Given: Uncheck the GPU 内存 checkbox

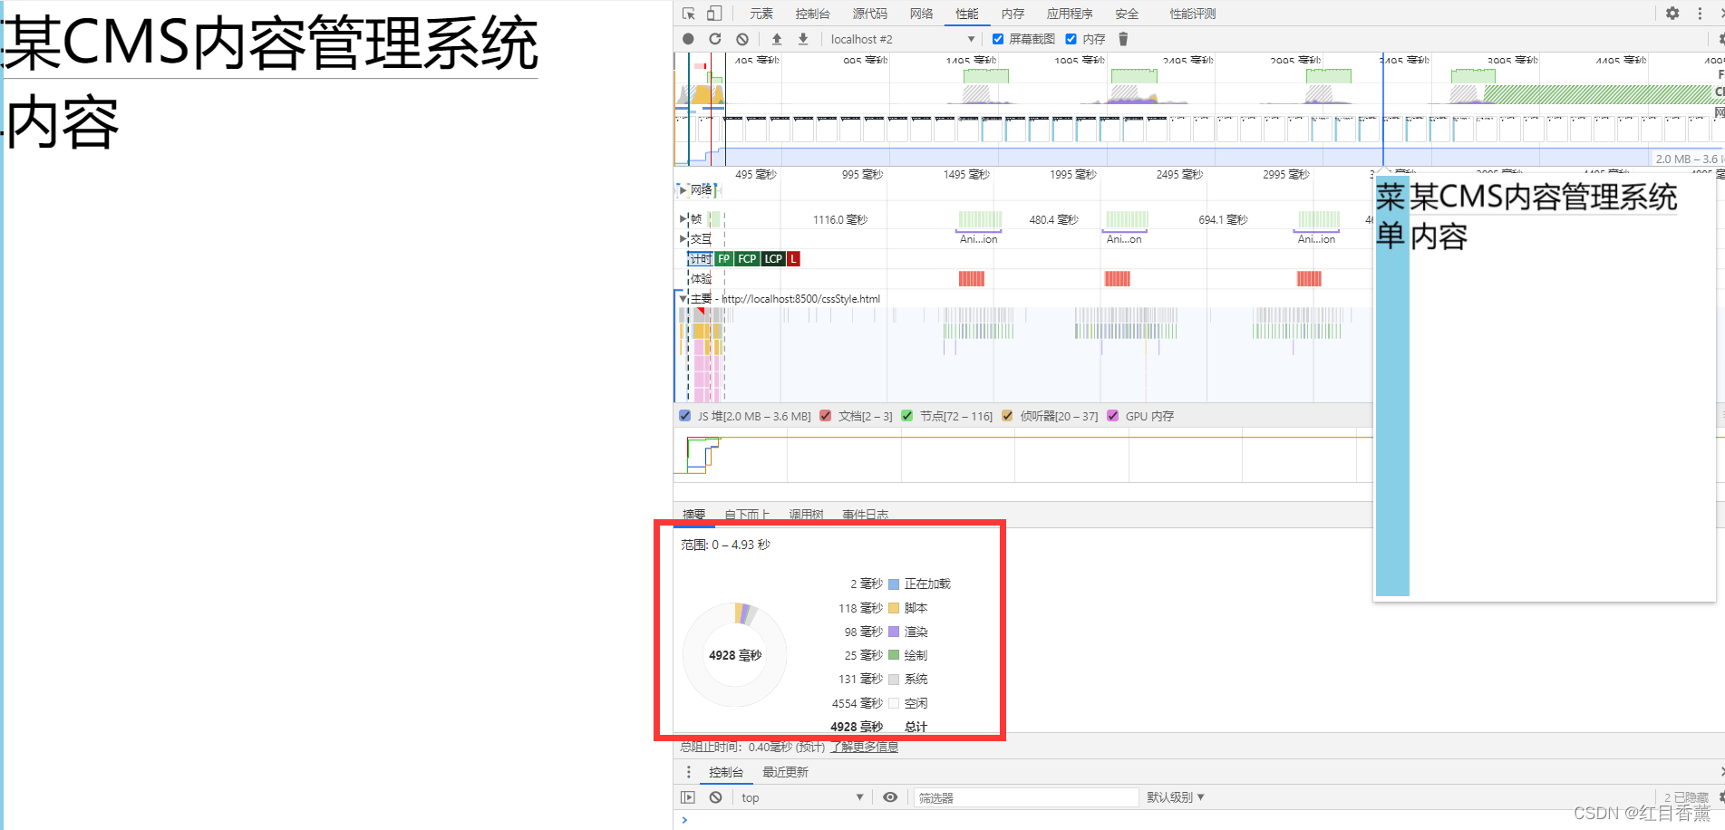Looking at the screenshot, I should click(x=1112, y=416).
